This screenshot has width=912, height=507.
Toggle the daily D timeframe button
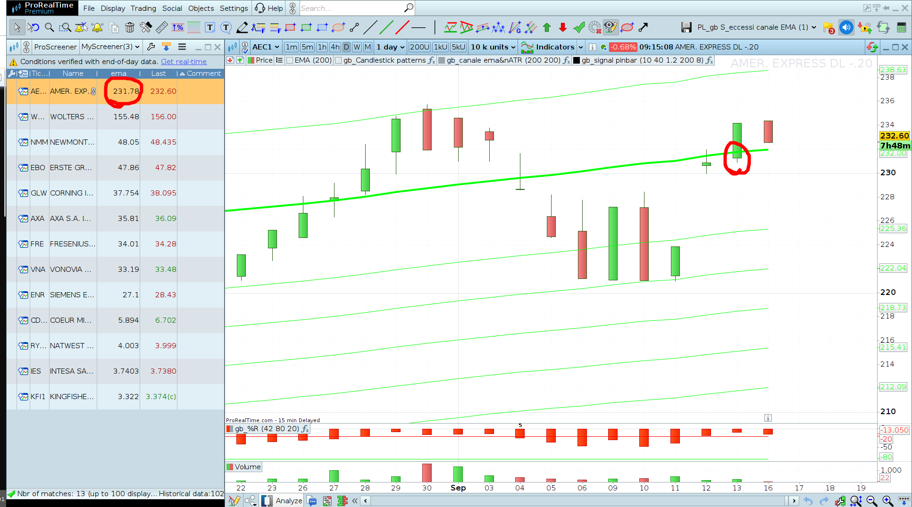pyautogui.click(x=346, y=47)
